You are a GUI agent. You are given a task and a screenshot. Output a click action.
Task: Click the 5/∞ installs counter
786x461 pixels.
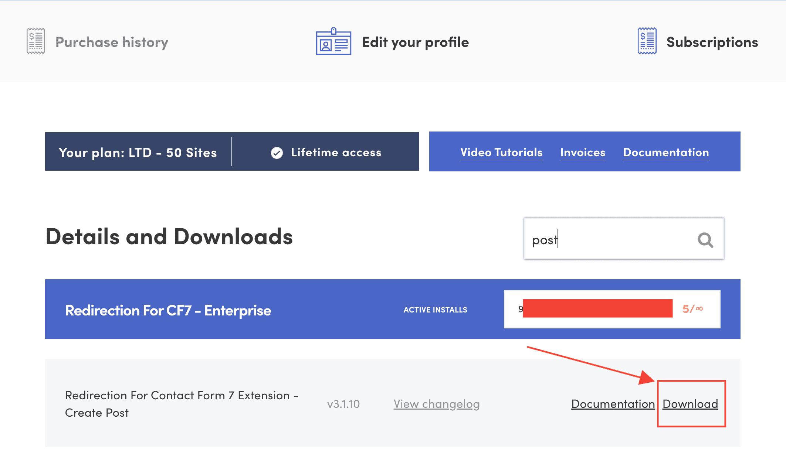pyautogui.click(x=692, y=308)
